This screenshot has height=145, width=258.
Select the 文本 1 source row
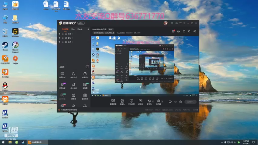click(74, 34)
